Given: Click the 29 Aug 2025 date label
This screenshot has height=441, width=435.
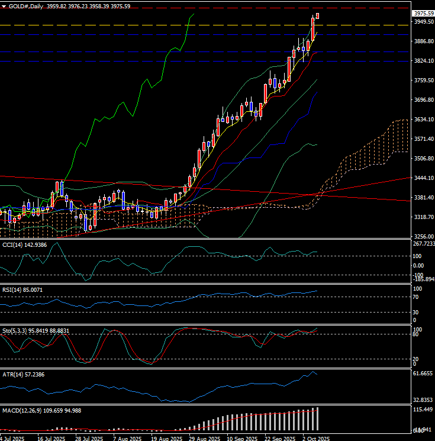Looking at the screenshot, I should pyautogui.click(x=202, y=439).
